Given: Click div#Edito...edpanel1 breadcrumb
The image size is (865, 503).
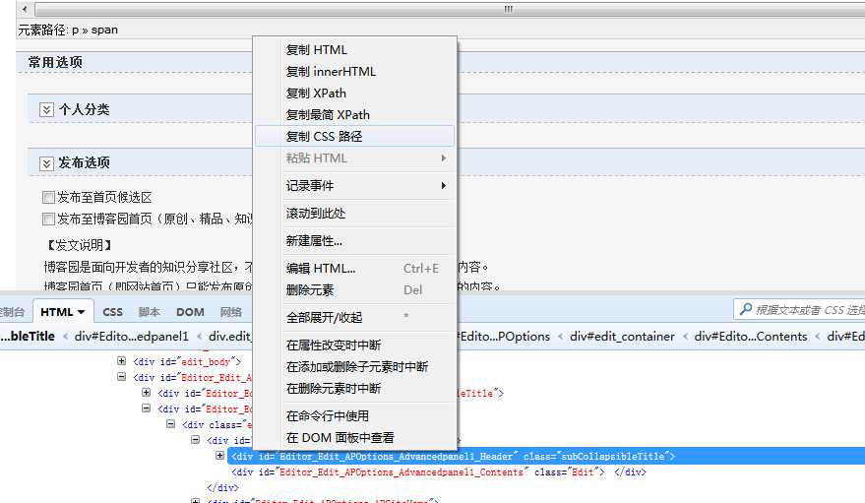Looking at the screenshot, I should 131,337.
